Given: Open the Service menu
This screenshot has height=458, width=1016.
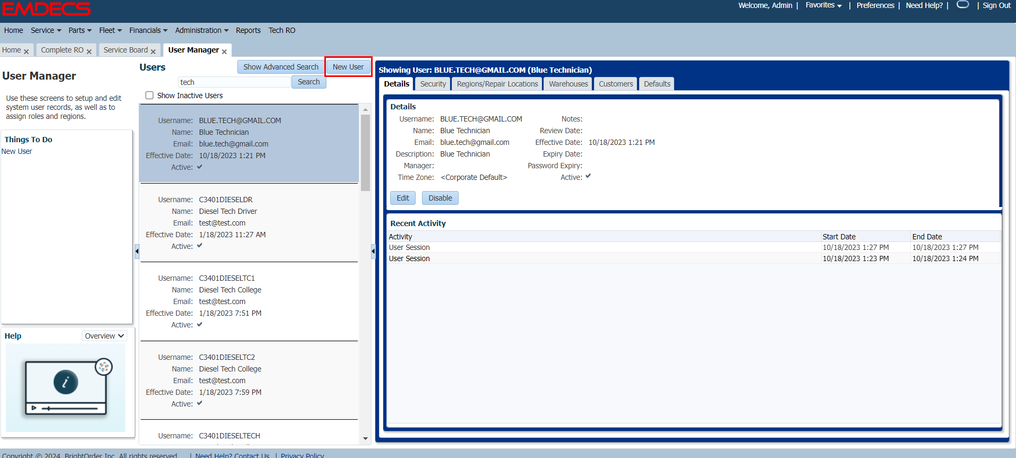Looking at the screenshot, I should tap(46, 30).
